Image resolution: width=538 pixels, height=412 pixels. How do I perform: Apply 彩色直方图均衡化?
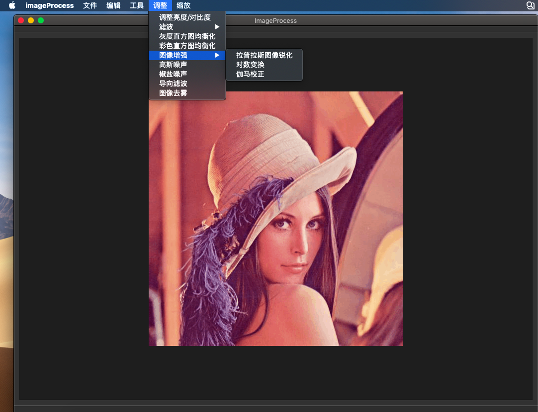point(187,46)
